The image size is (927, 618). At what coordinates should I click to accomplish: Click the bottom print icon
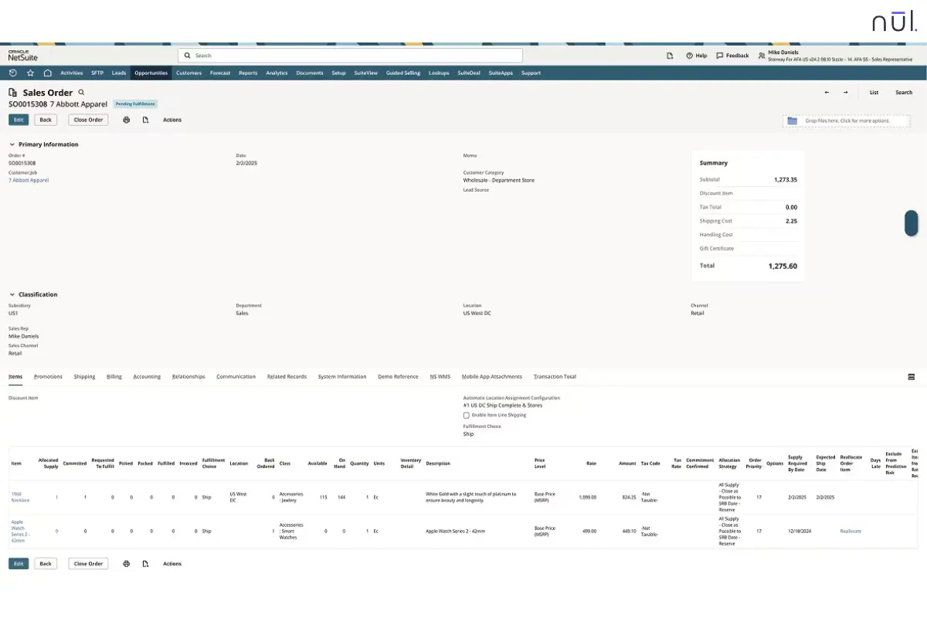127,564
